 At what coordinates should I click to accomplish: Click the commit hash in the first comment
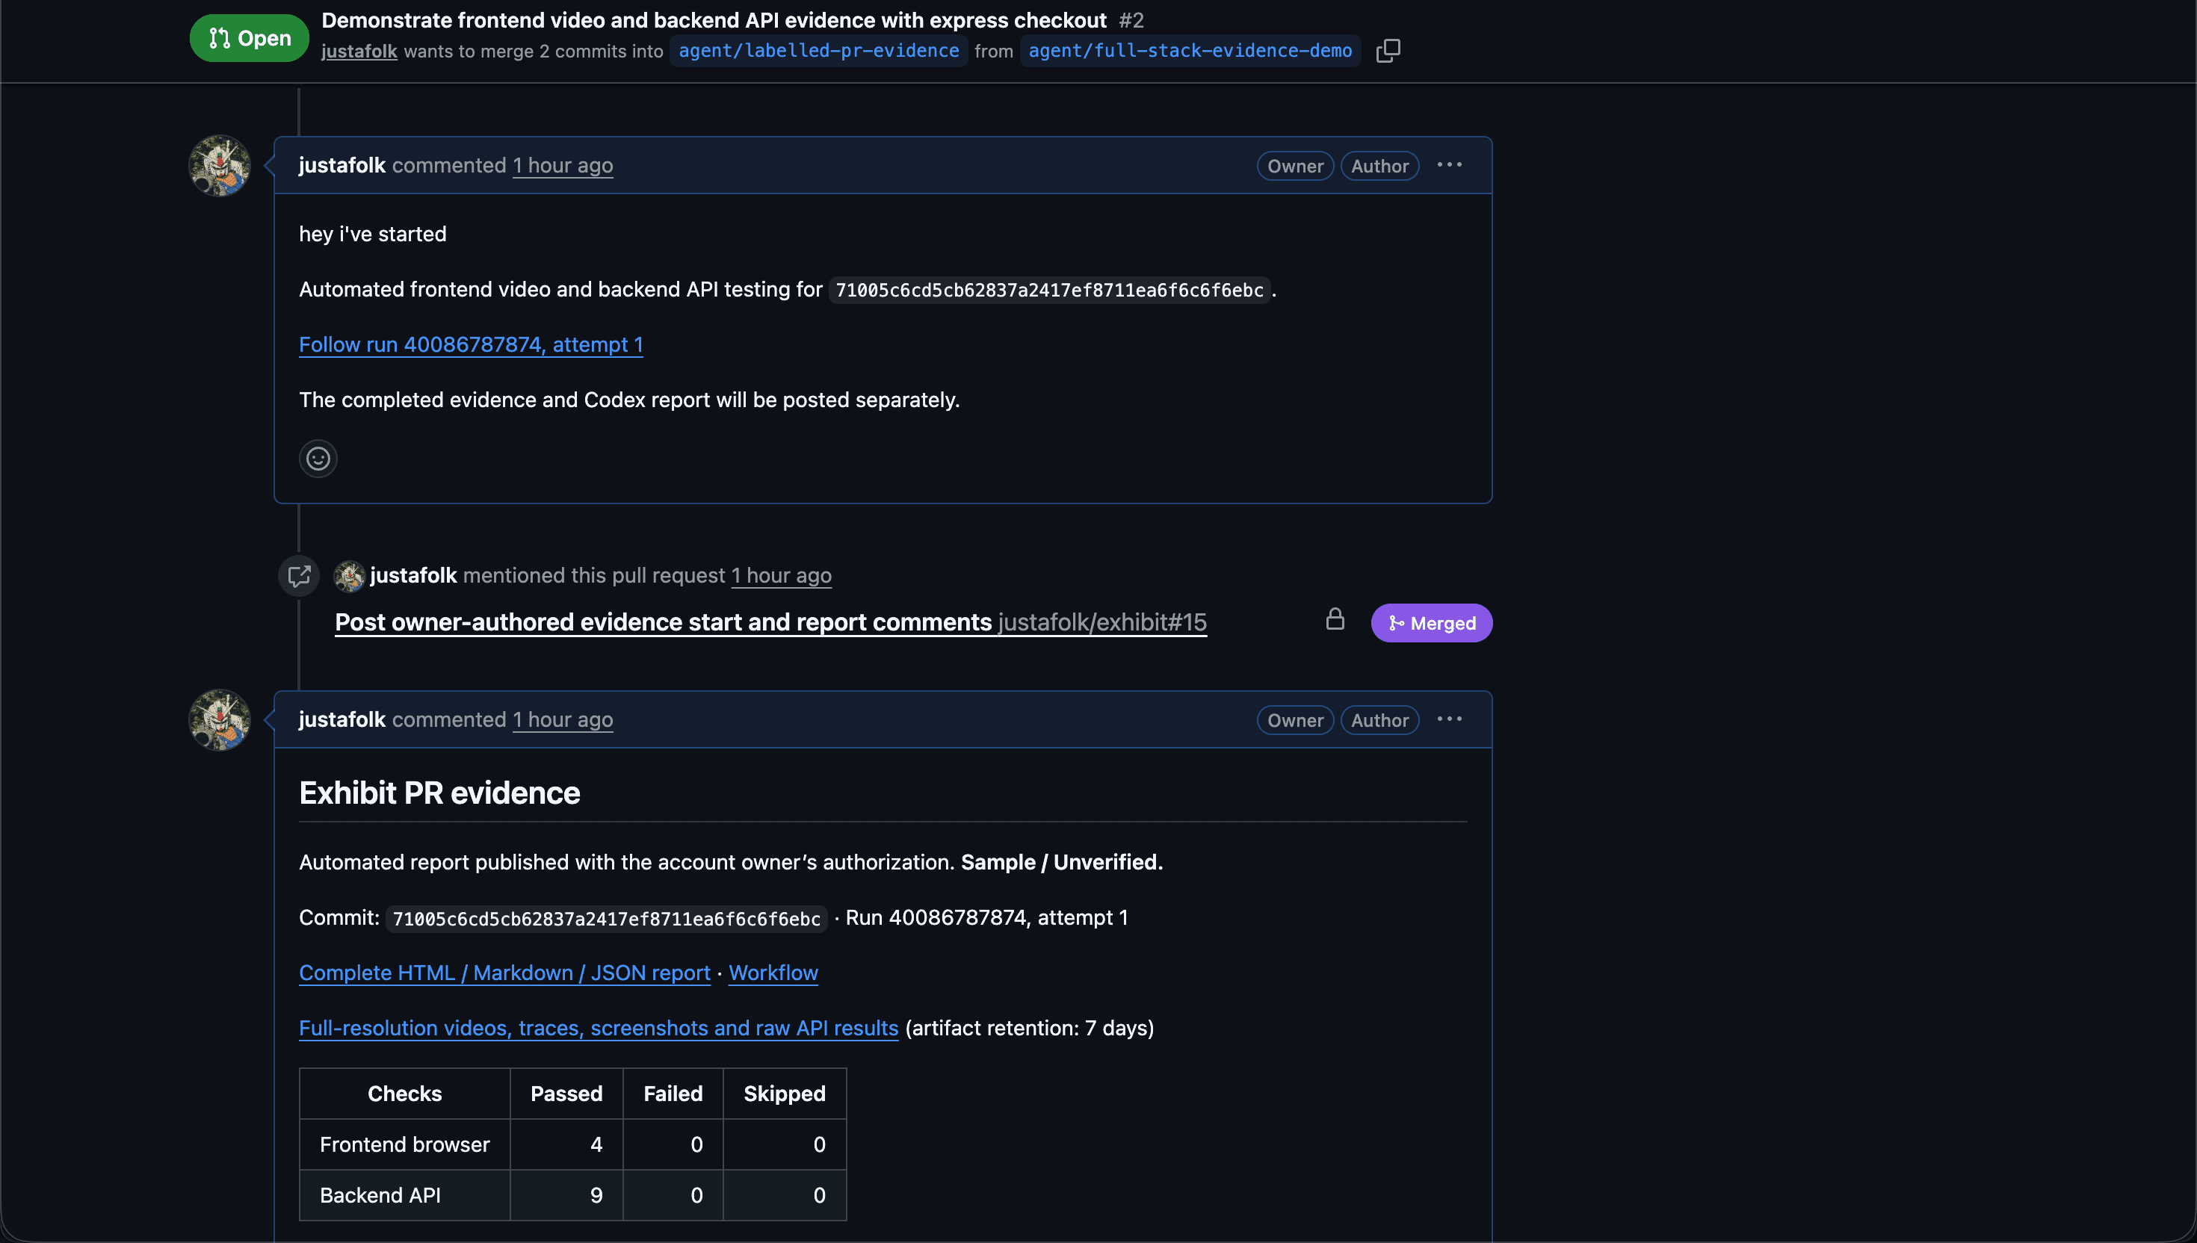coord(1049,291)
